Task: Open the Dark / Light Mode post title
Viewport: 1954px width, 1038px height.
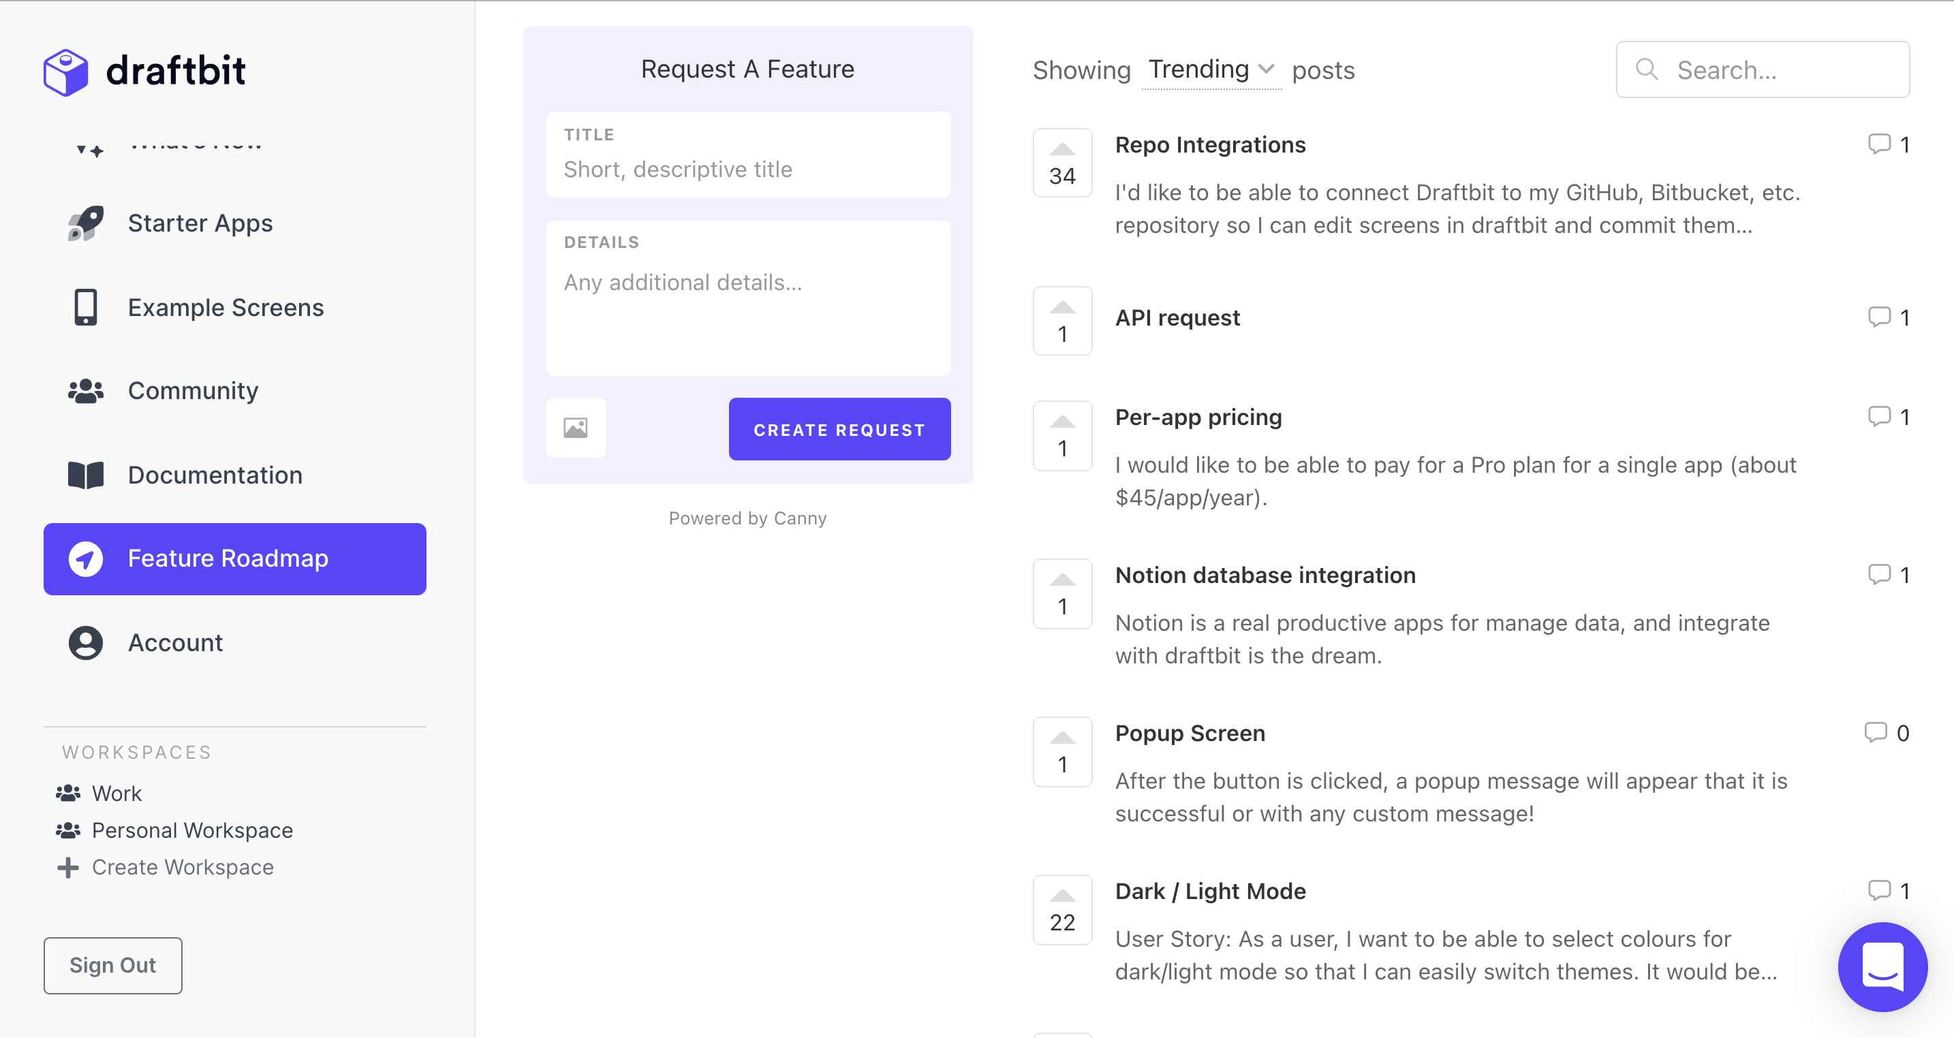Action: (1210, 892)
